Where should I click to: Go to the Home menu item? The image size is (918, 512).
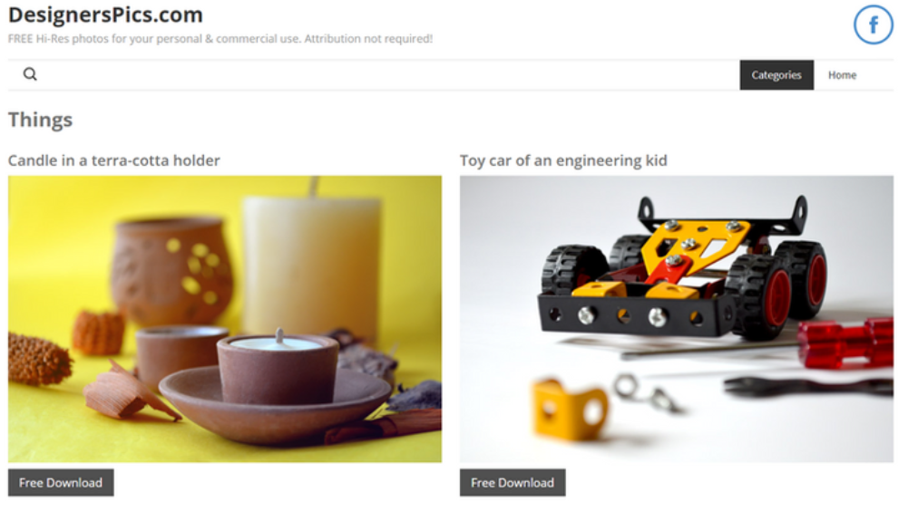click(842, 75)
